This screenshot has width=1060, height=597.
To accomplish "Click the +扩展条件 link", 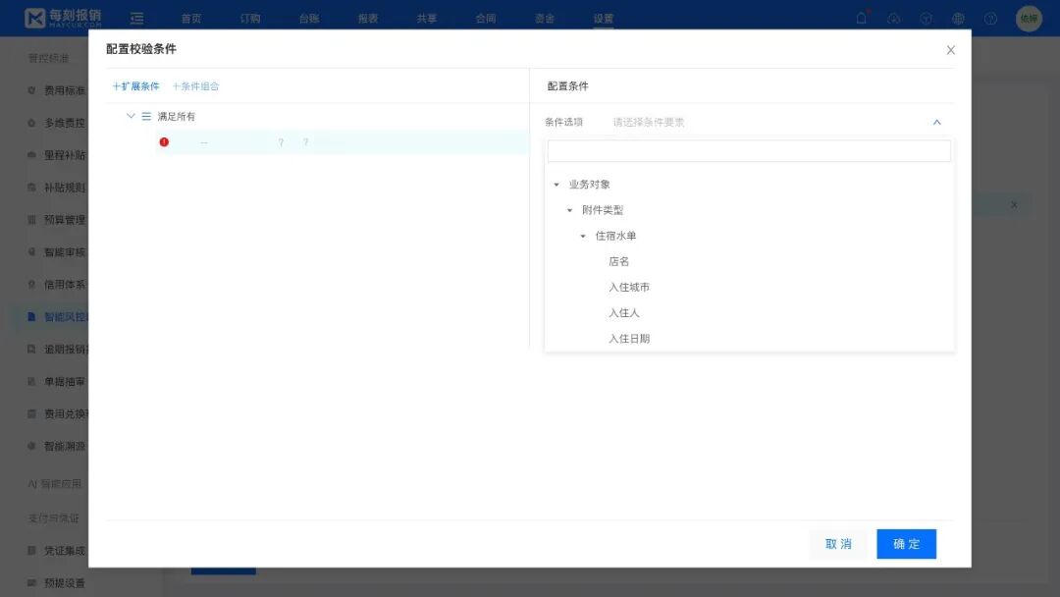I will tap(136, 86).
